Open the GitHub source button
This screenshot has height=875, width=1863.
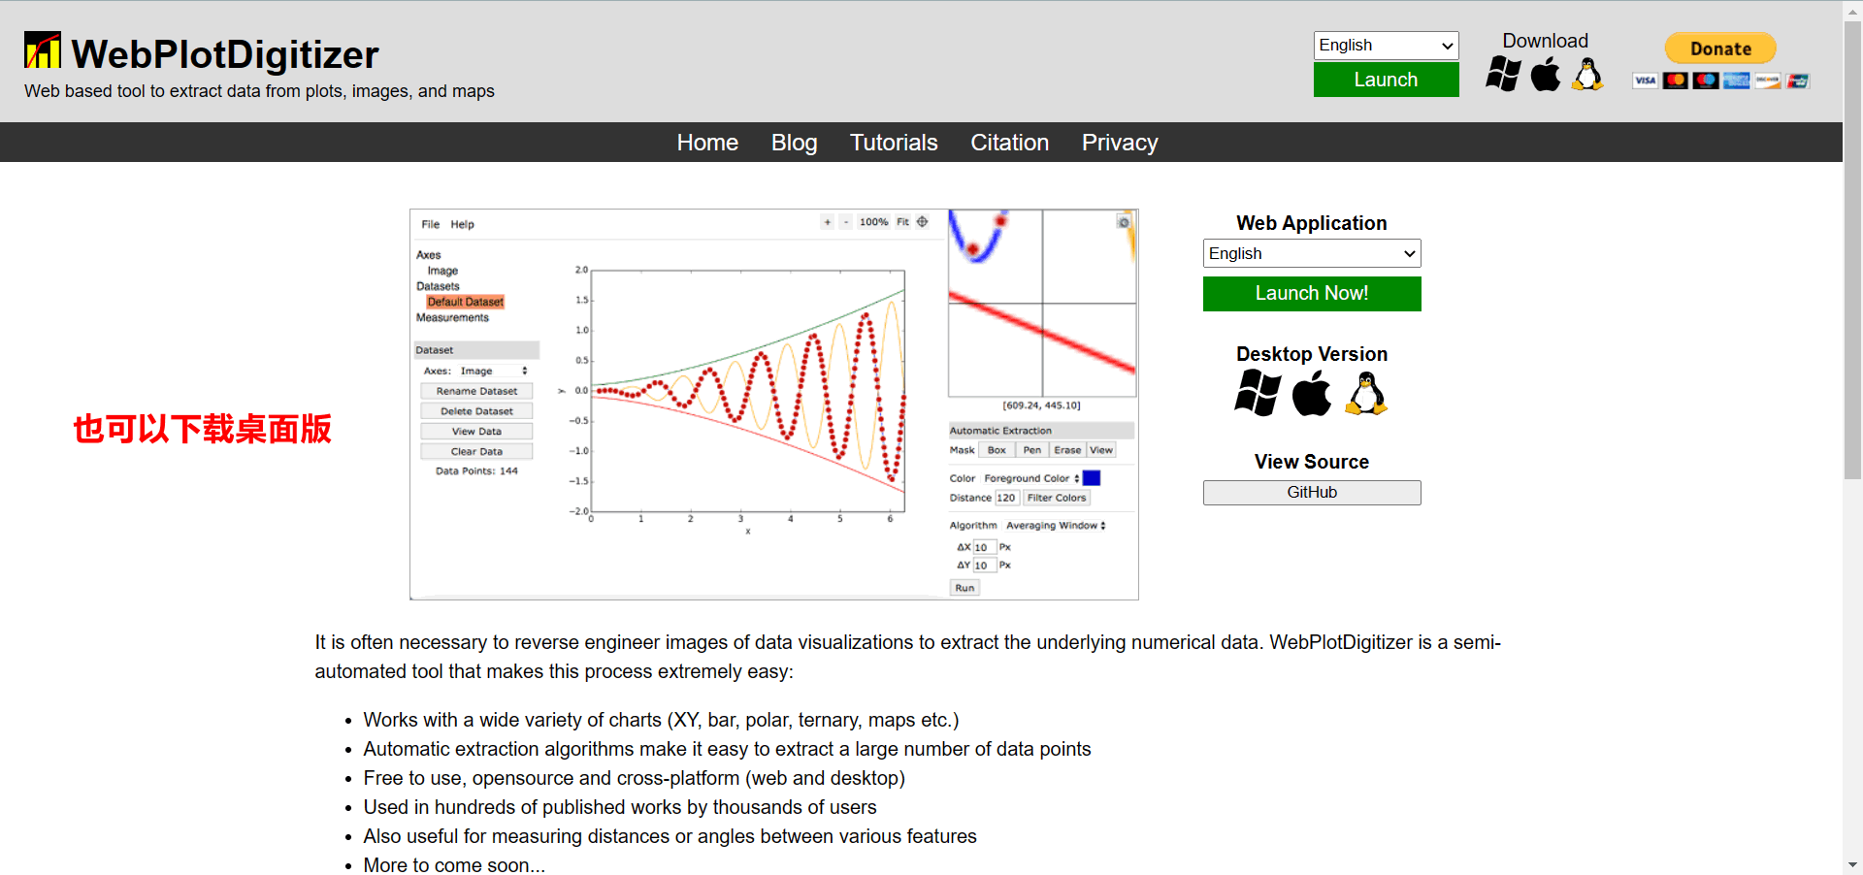[x=1312, y=493]
